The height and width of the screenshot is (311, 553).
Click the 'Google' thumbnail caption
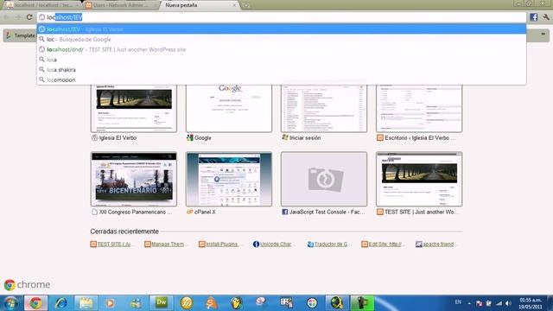tap(203, 138)
